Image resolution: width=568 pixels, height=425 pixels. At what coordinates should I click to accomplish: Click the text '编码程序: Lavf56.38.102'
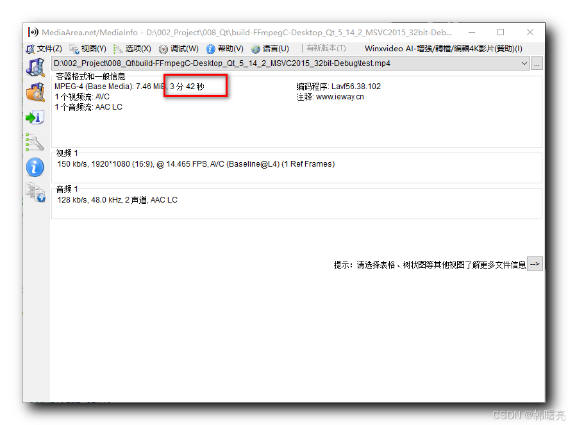point(338,87)
